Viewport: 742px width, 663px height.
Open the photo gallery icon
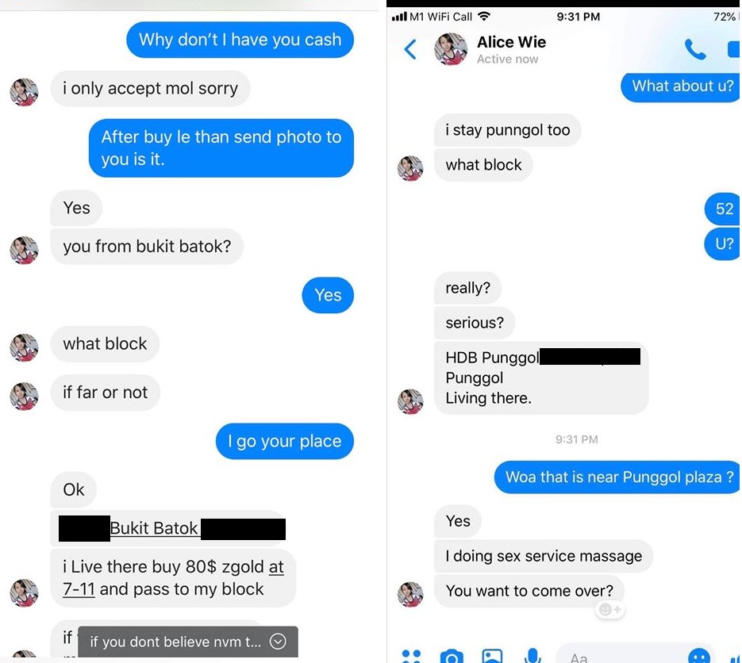(492, 657)
